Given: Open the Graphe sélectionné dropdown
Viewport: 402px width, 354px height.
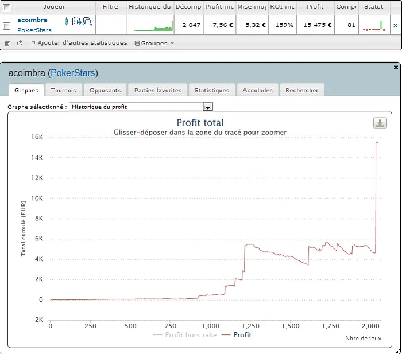Looking at the screenshot, I should click(208, 107).
